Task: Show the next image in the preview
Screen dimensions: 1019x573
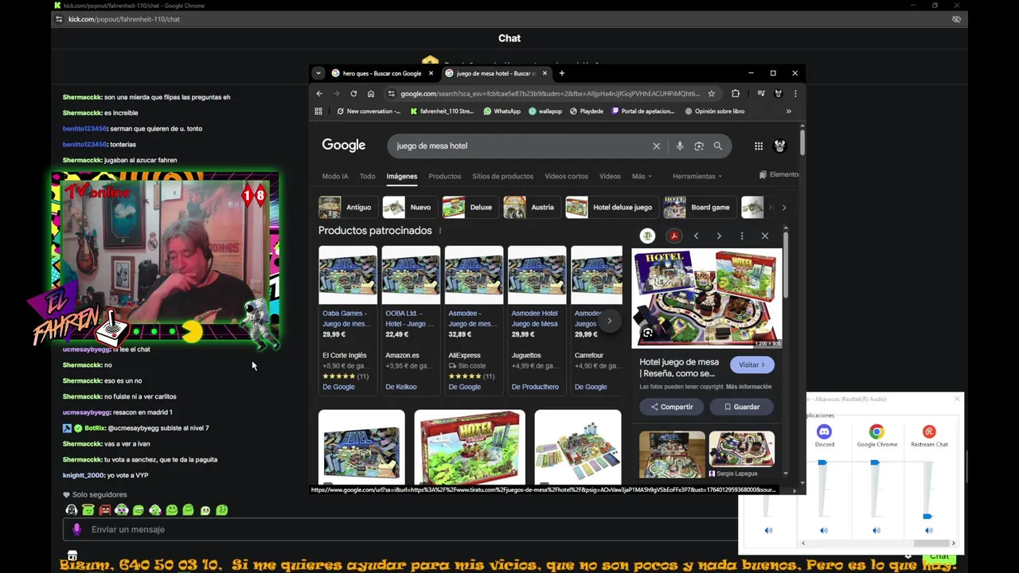Action: pyautogui.click(x=719, y=236)
